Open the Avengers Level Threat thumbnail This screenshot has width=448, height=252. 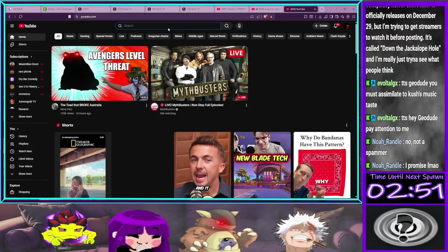point(100,73)
